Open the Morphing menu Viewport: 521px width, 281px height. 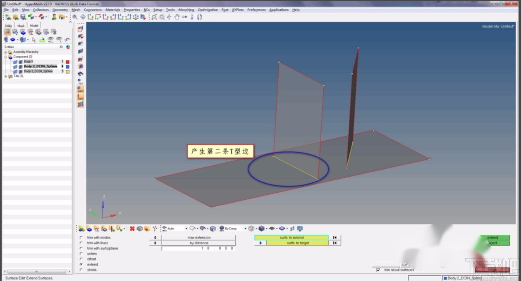[x=186, y=9]
